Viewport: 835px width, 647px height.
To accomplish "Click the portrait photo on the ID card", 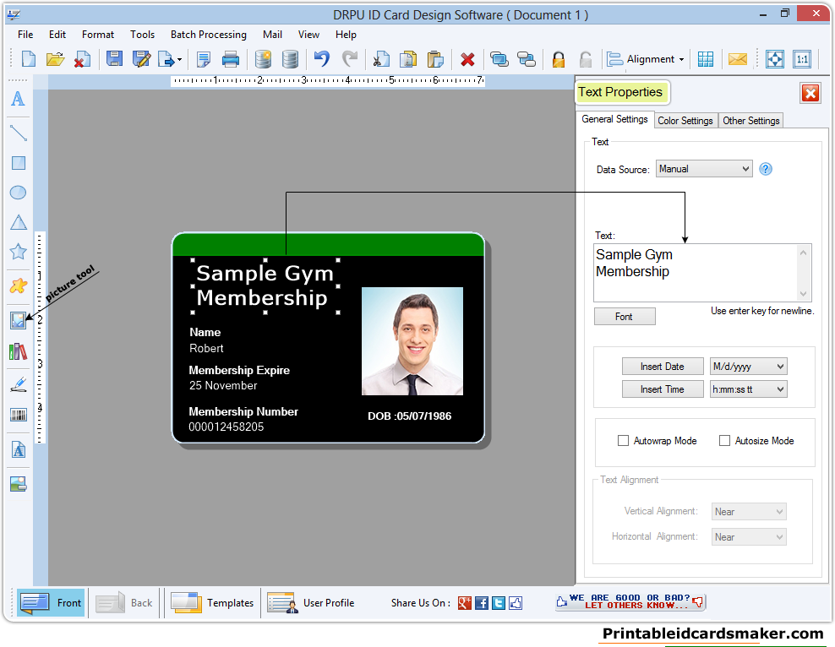I will click(x=412, y=341).
